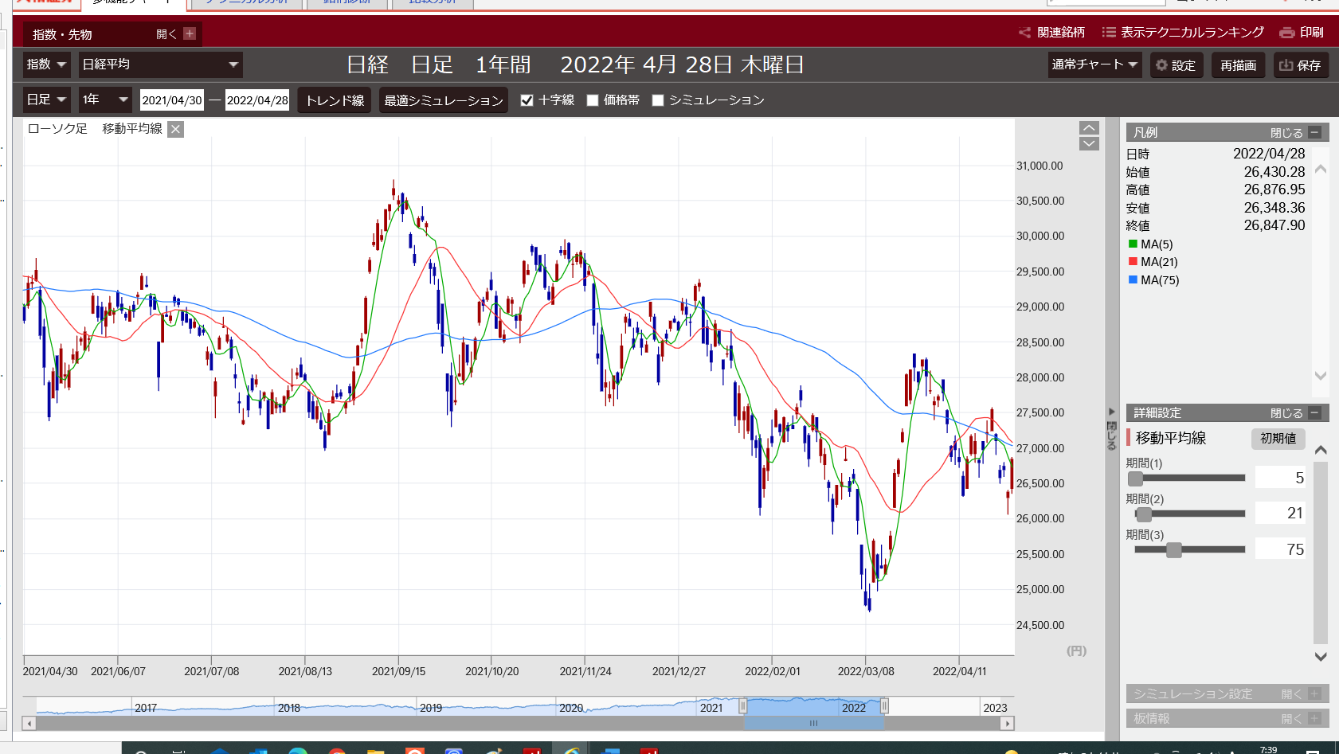Click the 日時 value 2022/04/28
The width and height of the screenshot is (1339, 754).
click(x=1269, y=154)
